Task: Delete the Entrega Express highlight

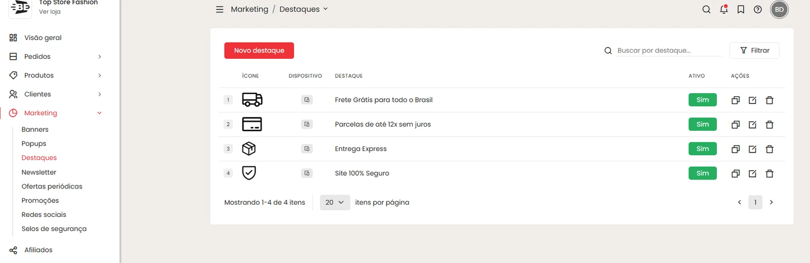Action: [769, 149]
